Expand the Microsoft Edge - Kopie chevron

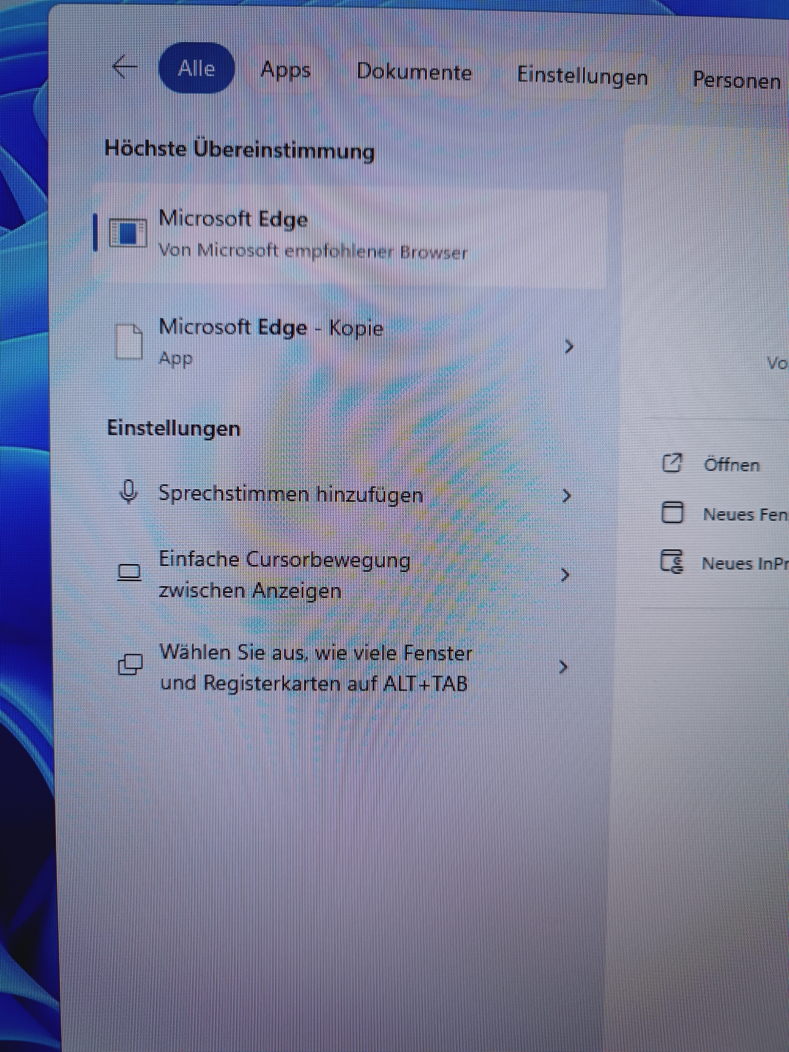pyautogui.click(x=569, y=347)
